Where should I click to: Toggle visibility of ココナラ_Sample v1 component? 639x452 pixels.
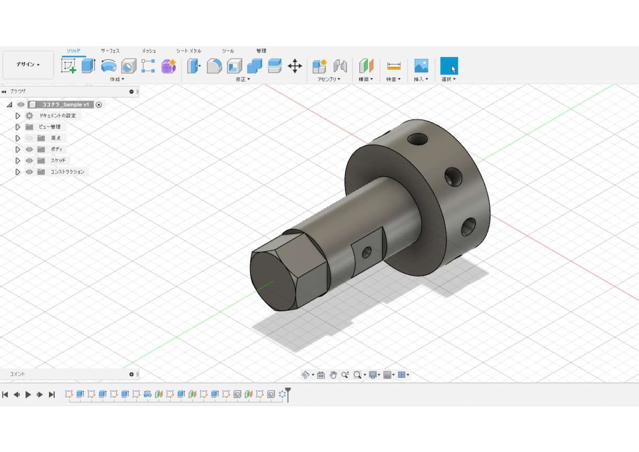point(21,105)
